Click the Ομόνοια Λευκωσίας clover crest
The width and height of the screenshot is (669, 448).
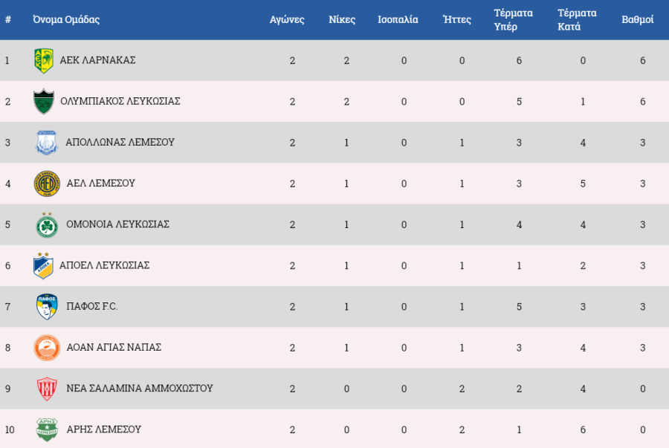[47, 224]
